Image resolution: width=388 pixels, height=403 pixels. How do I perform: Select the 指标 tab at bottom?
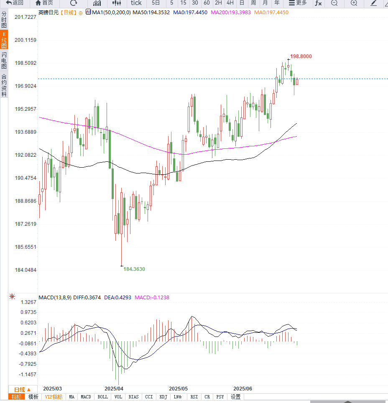coord(16,397)
